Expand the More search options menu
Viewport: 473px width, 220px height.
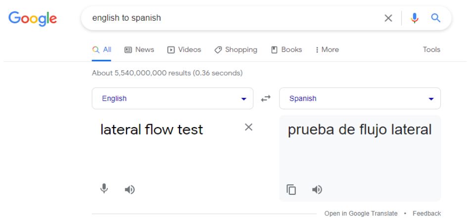tap(327, 50)
